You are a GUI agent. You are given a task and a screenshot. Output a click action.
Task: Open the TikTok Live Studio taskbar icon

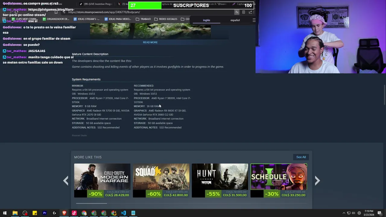(x=74, y=213)
